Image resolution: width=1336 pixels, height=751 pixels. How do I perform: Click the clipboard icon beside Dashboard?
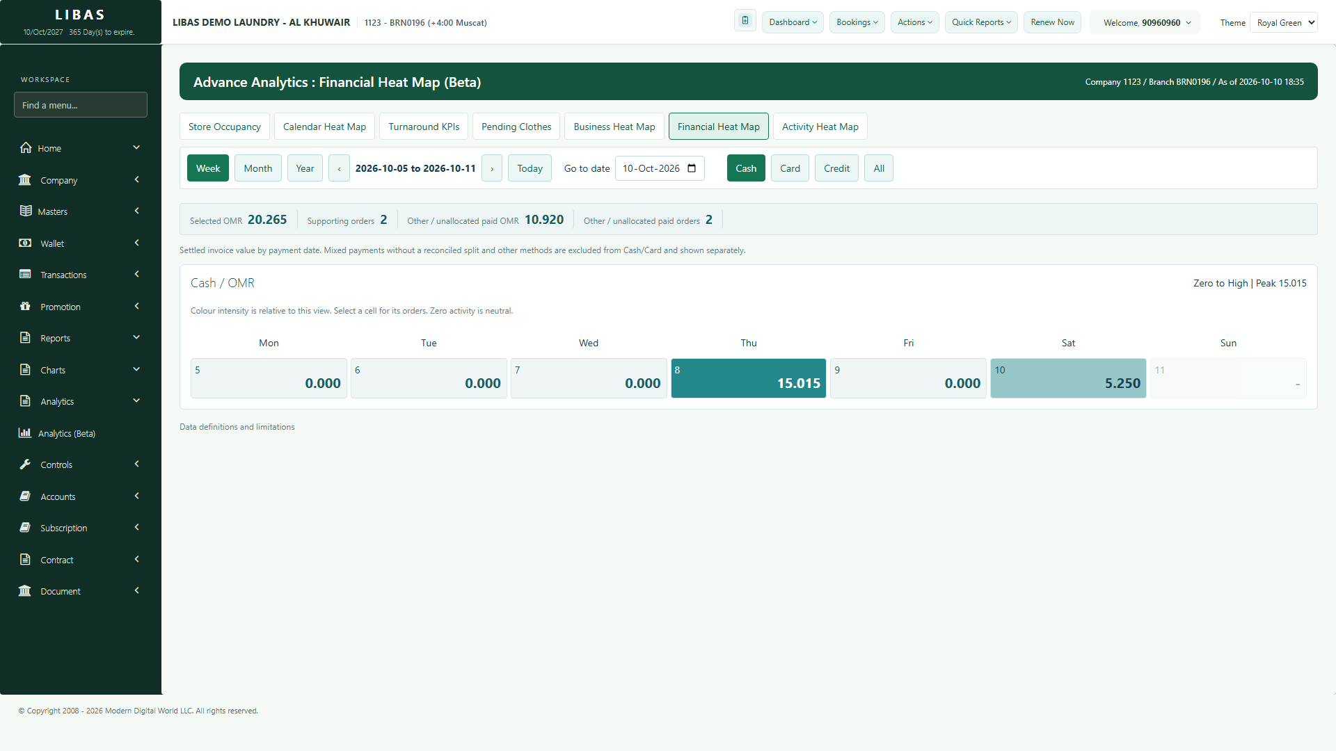click(x=745, y=21)
